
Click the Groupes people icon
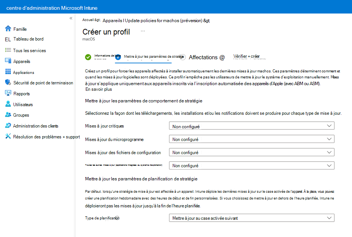coord(8,115)
